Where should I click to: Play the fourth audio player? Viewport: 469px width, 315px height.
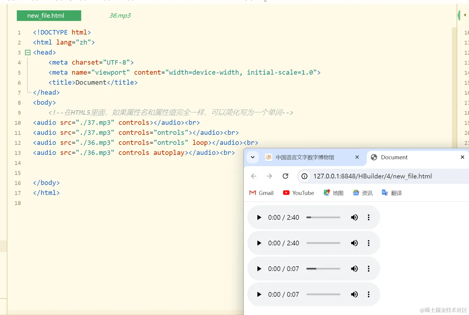click(259, 294)
